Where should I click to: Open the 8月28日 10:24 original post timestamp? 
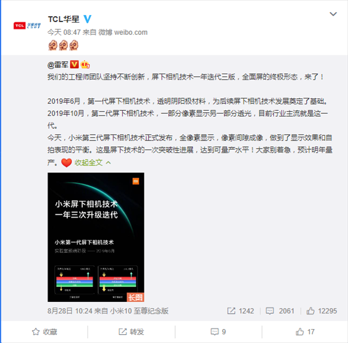point(70,310)
